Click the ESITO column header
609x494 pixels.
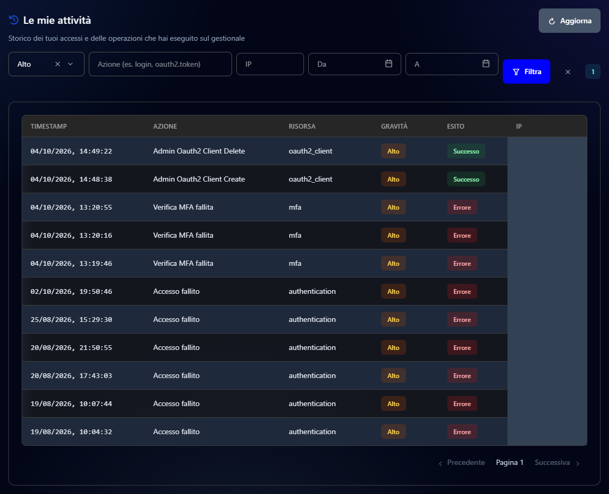456,127
